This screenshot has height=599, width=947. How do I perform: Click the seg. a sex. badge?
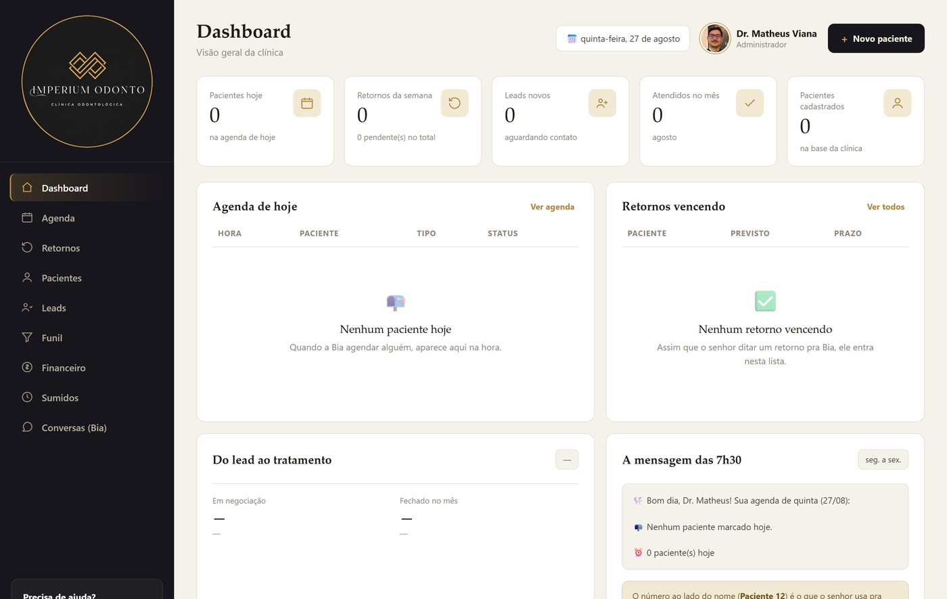coord(883,460)
